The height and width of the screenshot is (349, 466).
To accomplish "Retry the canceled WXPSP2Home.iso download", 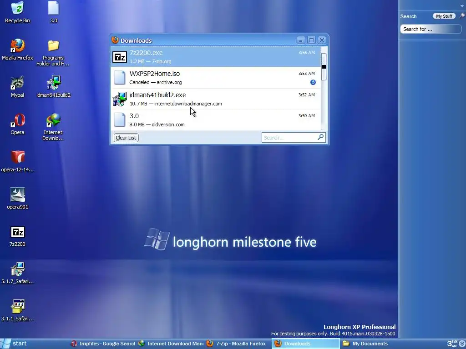I will [313, 82].
